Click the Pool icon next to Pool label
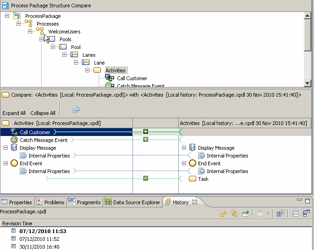The width and height of the screenshot is (314, 250). [63, 47]
